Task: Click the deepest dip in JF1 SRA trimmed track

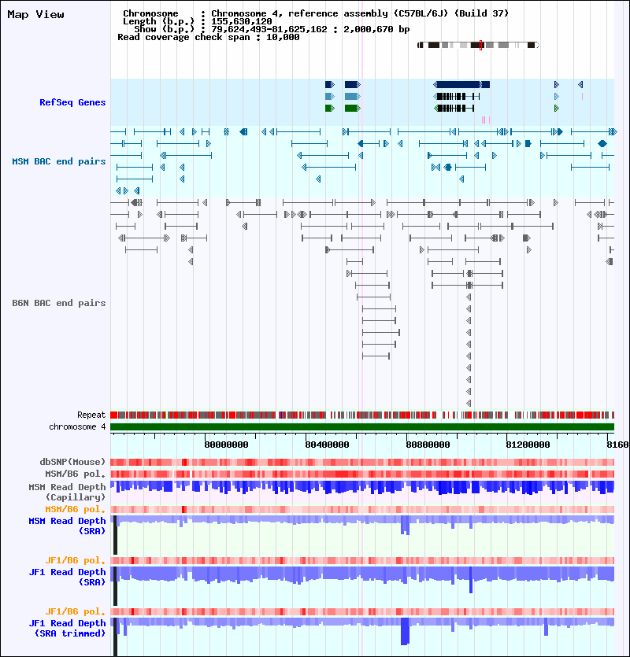Action: pyautogui.click(x=405, y=631)
